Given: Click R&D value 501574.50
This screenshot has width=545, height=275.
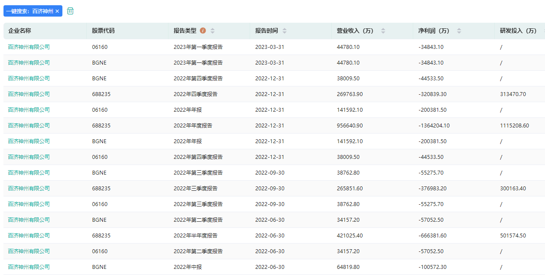Looking at the screenshot, I should coord(513,235).
